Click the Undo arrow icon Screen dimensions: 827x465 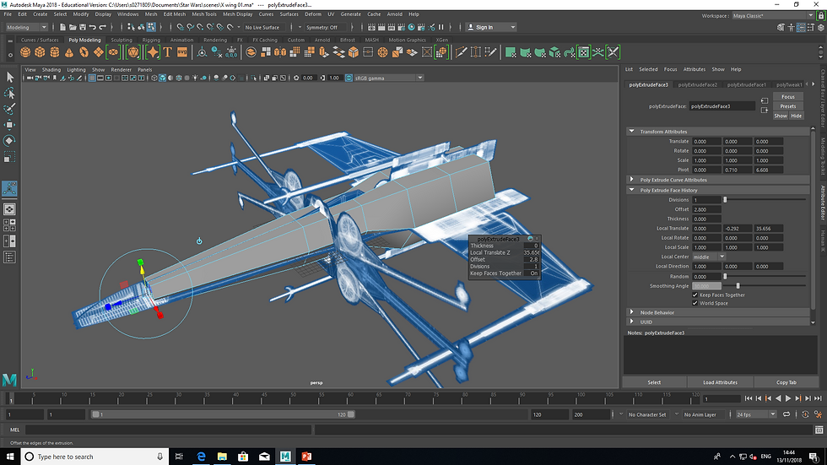(93, 27)
